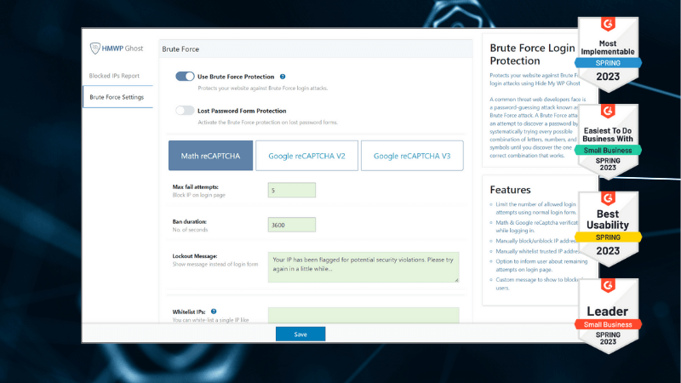Click the Easiest To Do Business With badge
This screenshot has height=383, width=681.
[x=609, y=139]
